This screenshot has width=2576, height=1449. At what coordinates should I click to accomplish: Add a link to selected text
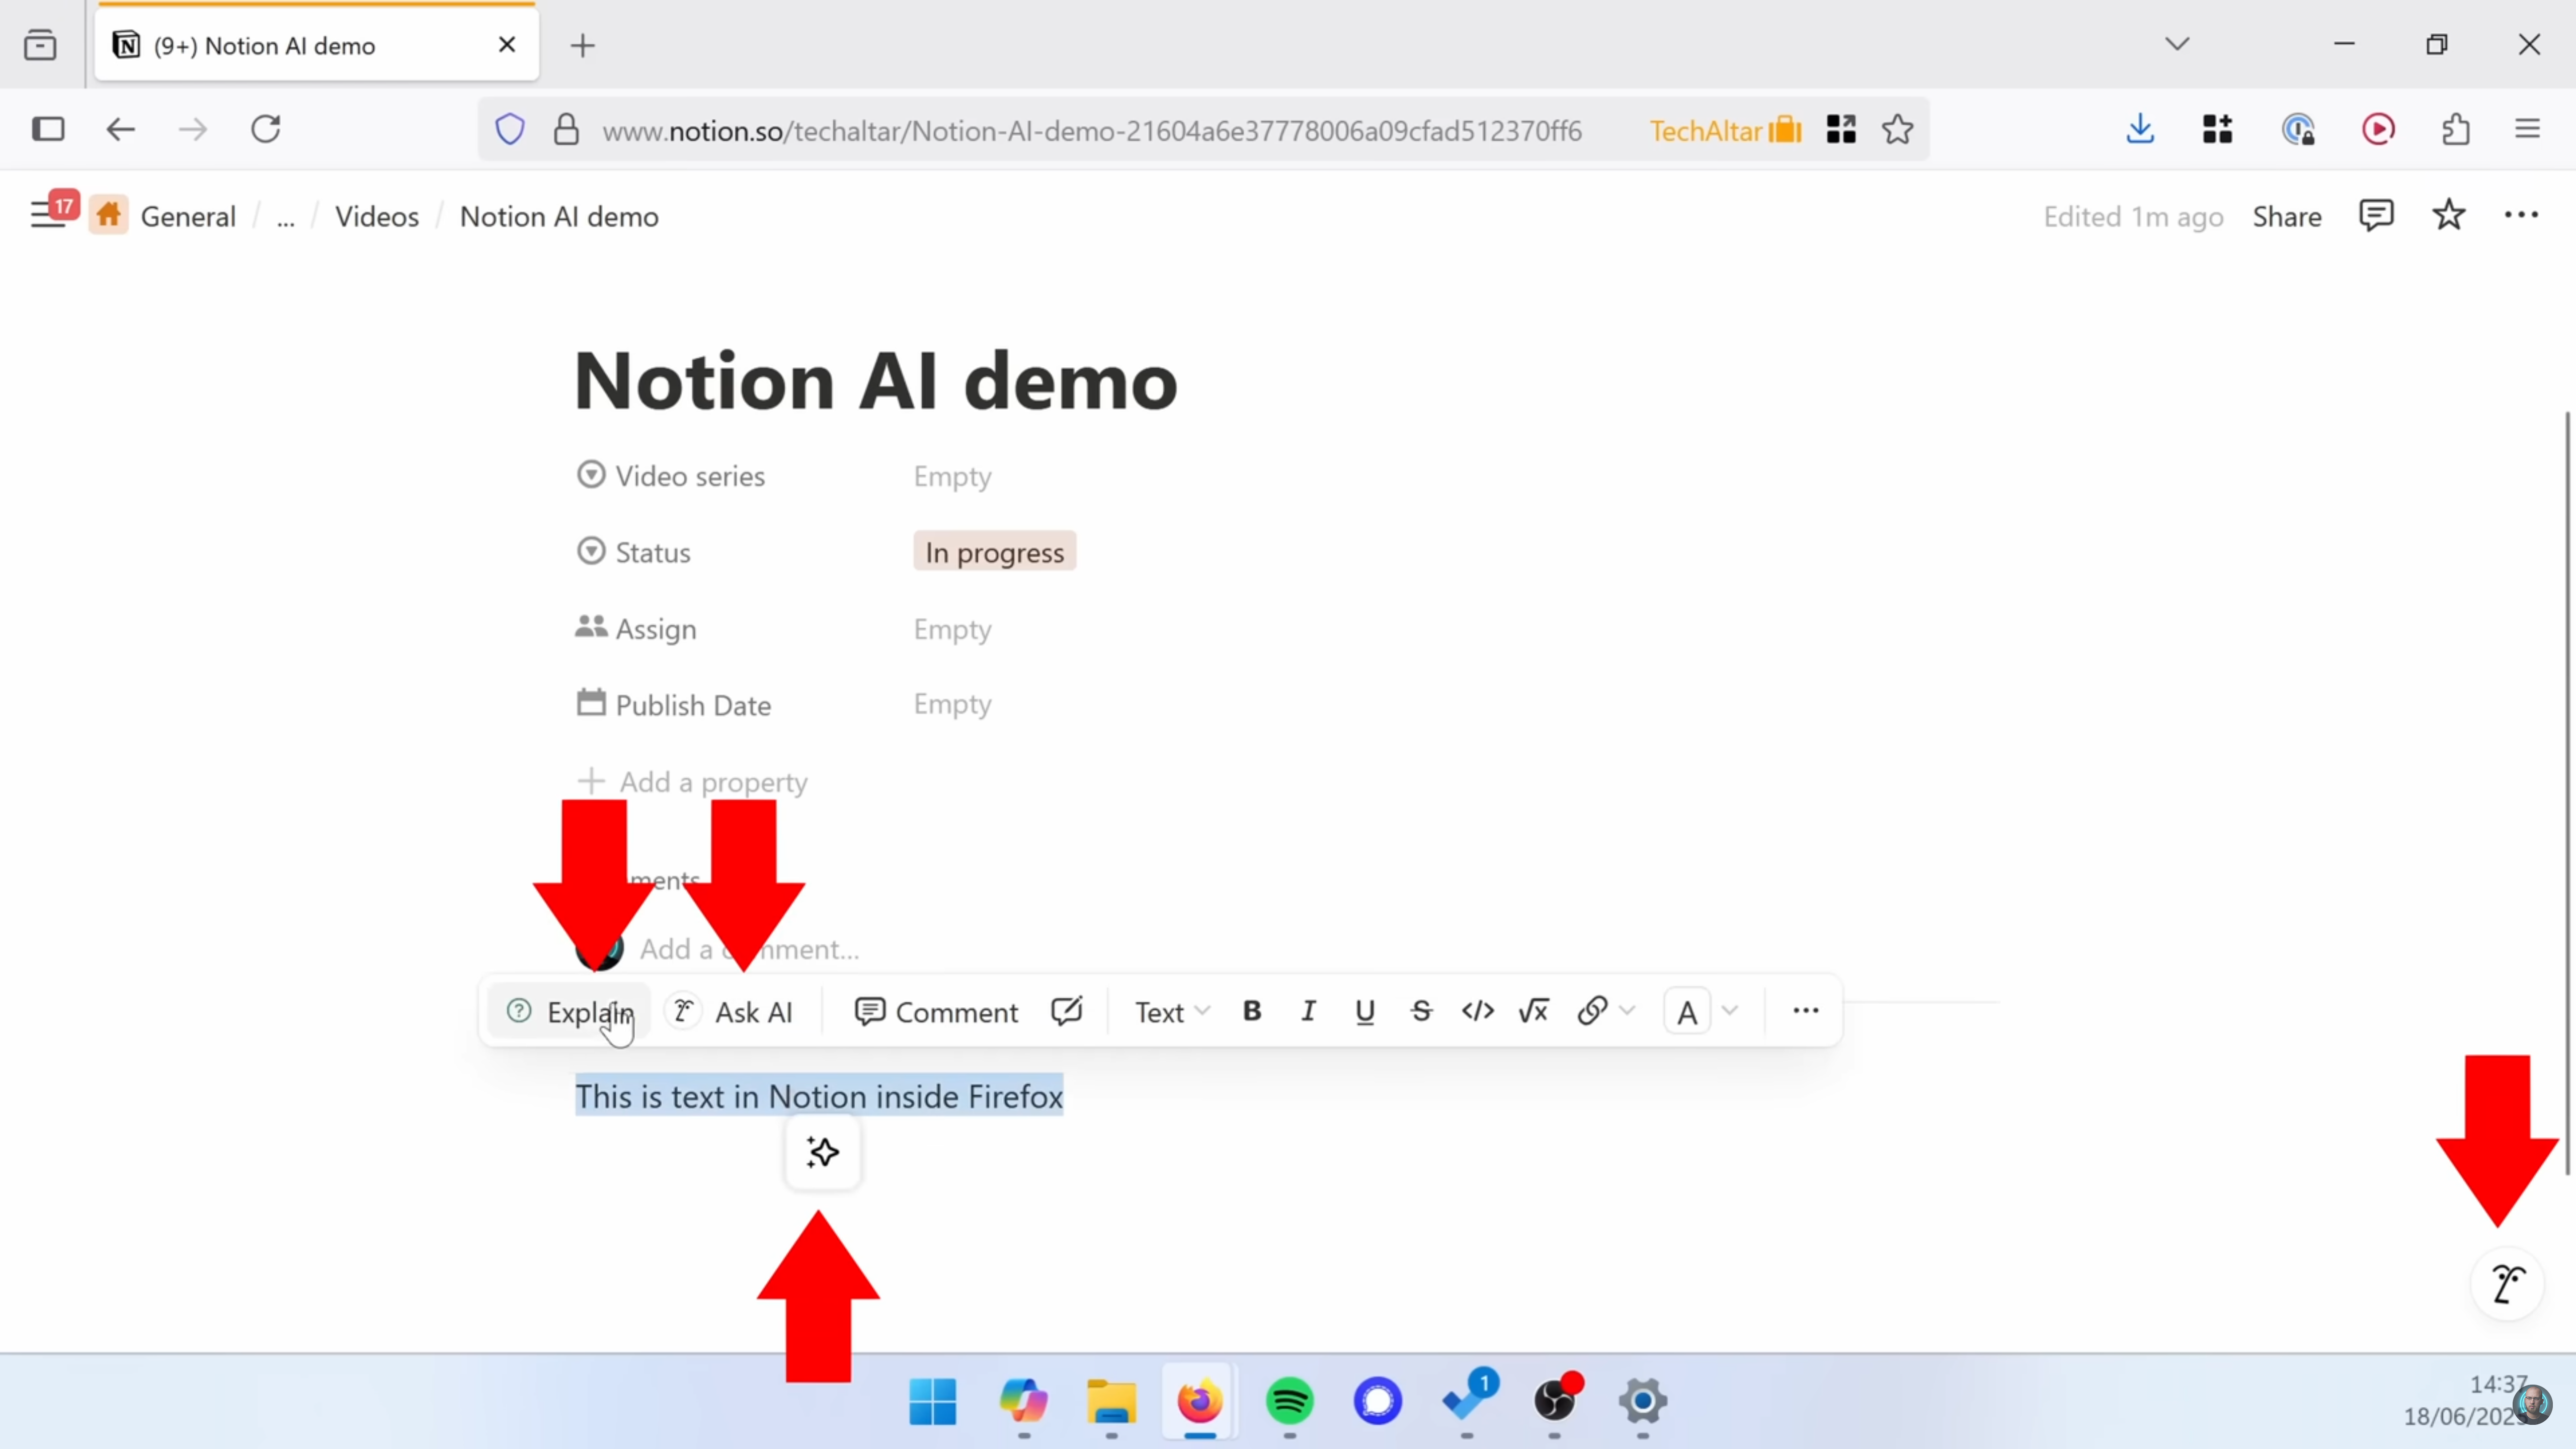(x=1592, y=1011)
